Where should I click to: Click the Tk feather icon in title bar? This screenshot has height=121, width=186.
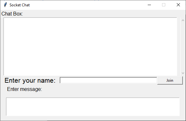[5, 5]
